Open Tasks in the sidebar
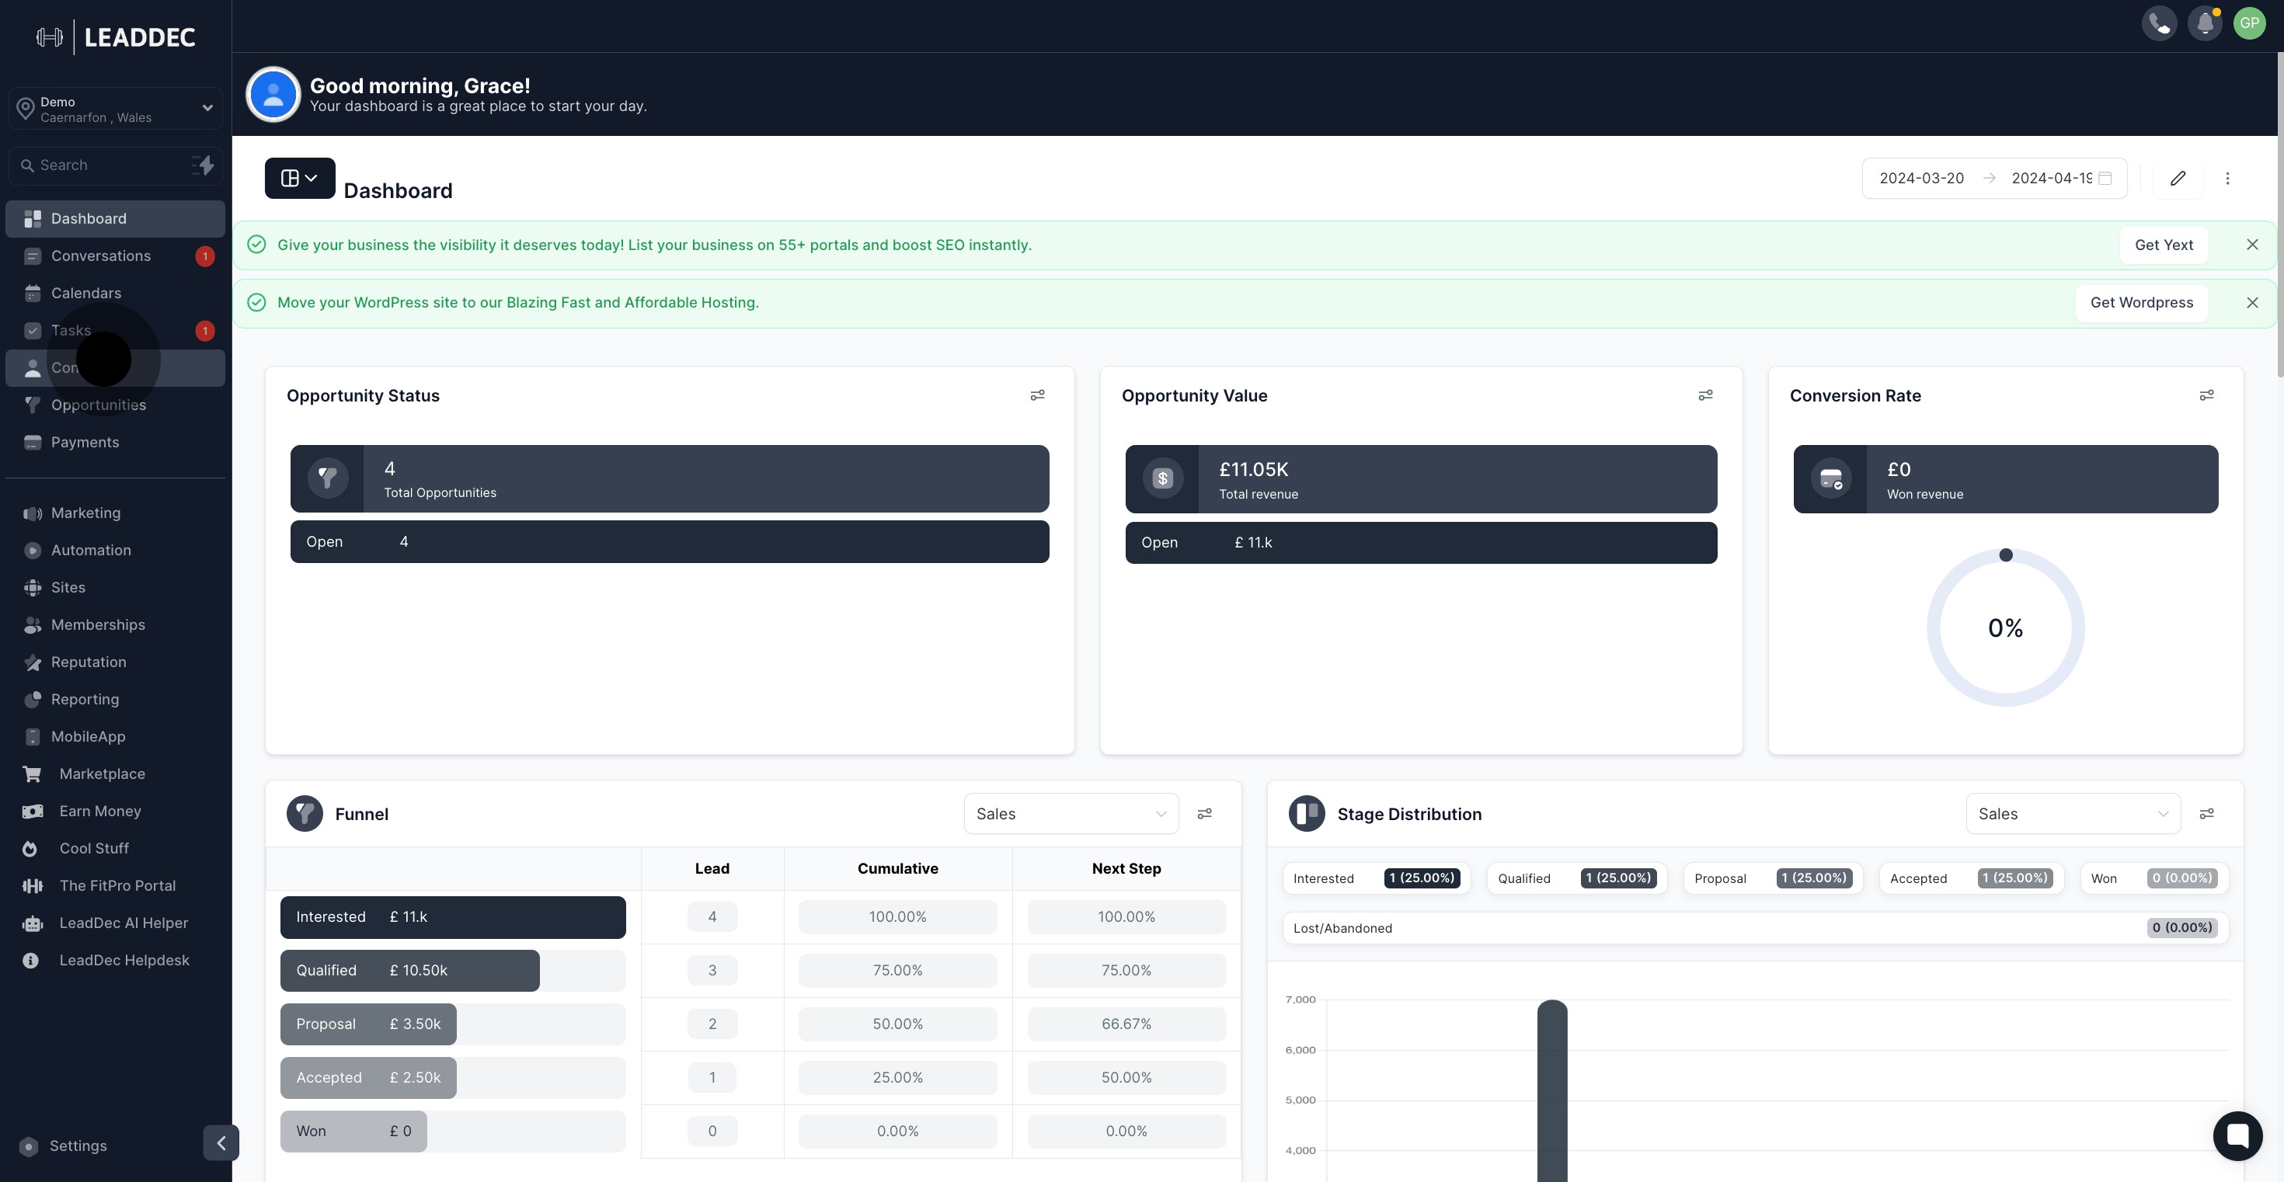Screen dimensions: 2284x1182 tap(115, 331)
